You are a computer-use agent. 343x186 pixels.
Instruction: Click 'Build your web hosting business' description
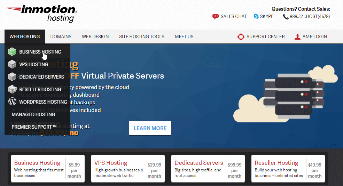pos(279,173)
